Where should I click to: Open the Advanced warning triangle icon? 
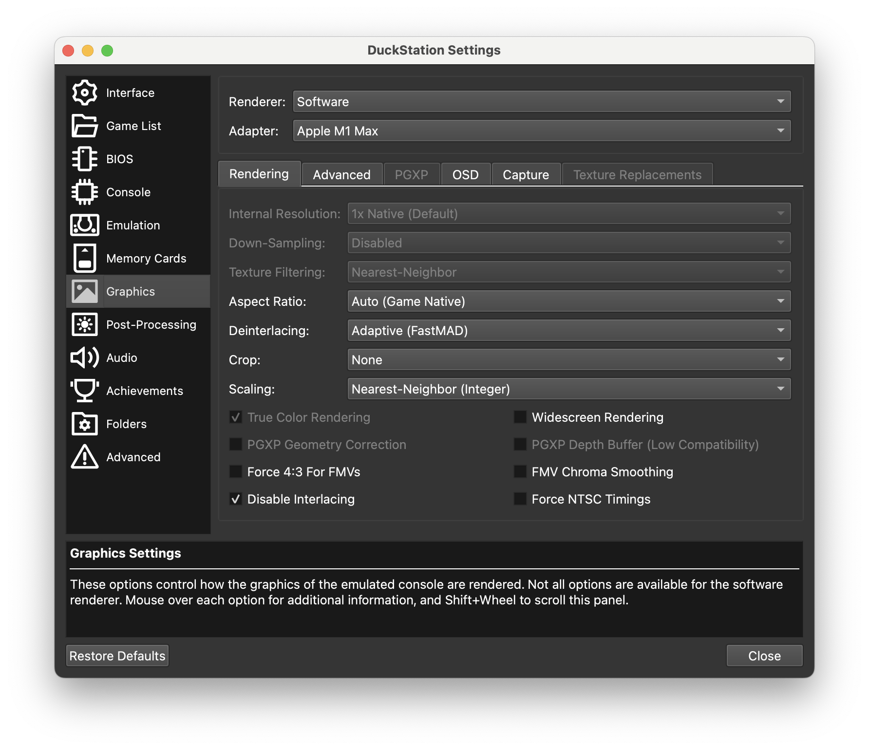pyautogui.click(x=85, y=457)
